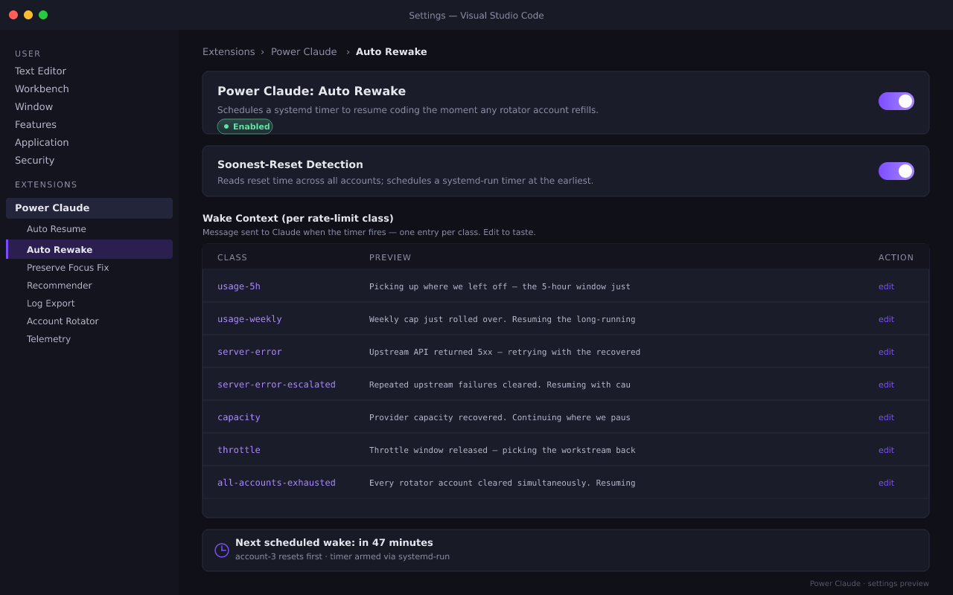Open Text Editor settings in sidebar
953x595 pixels.
(x=40, y=71)
